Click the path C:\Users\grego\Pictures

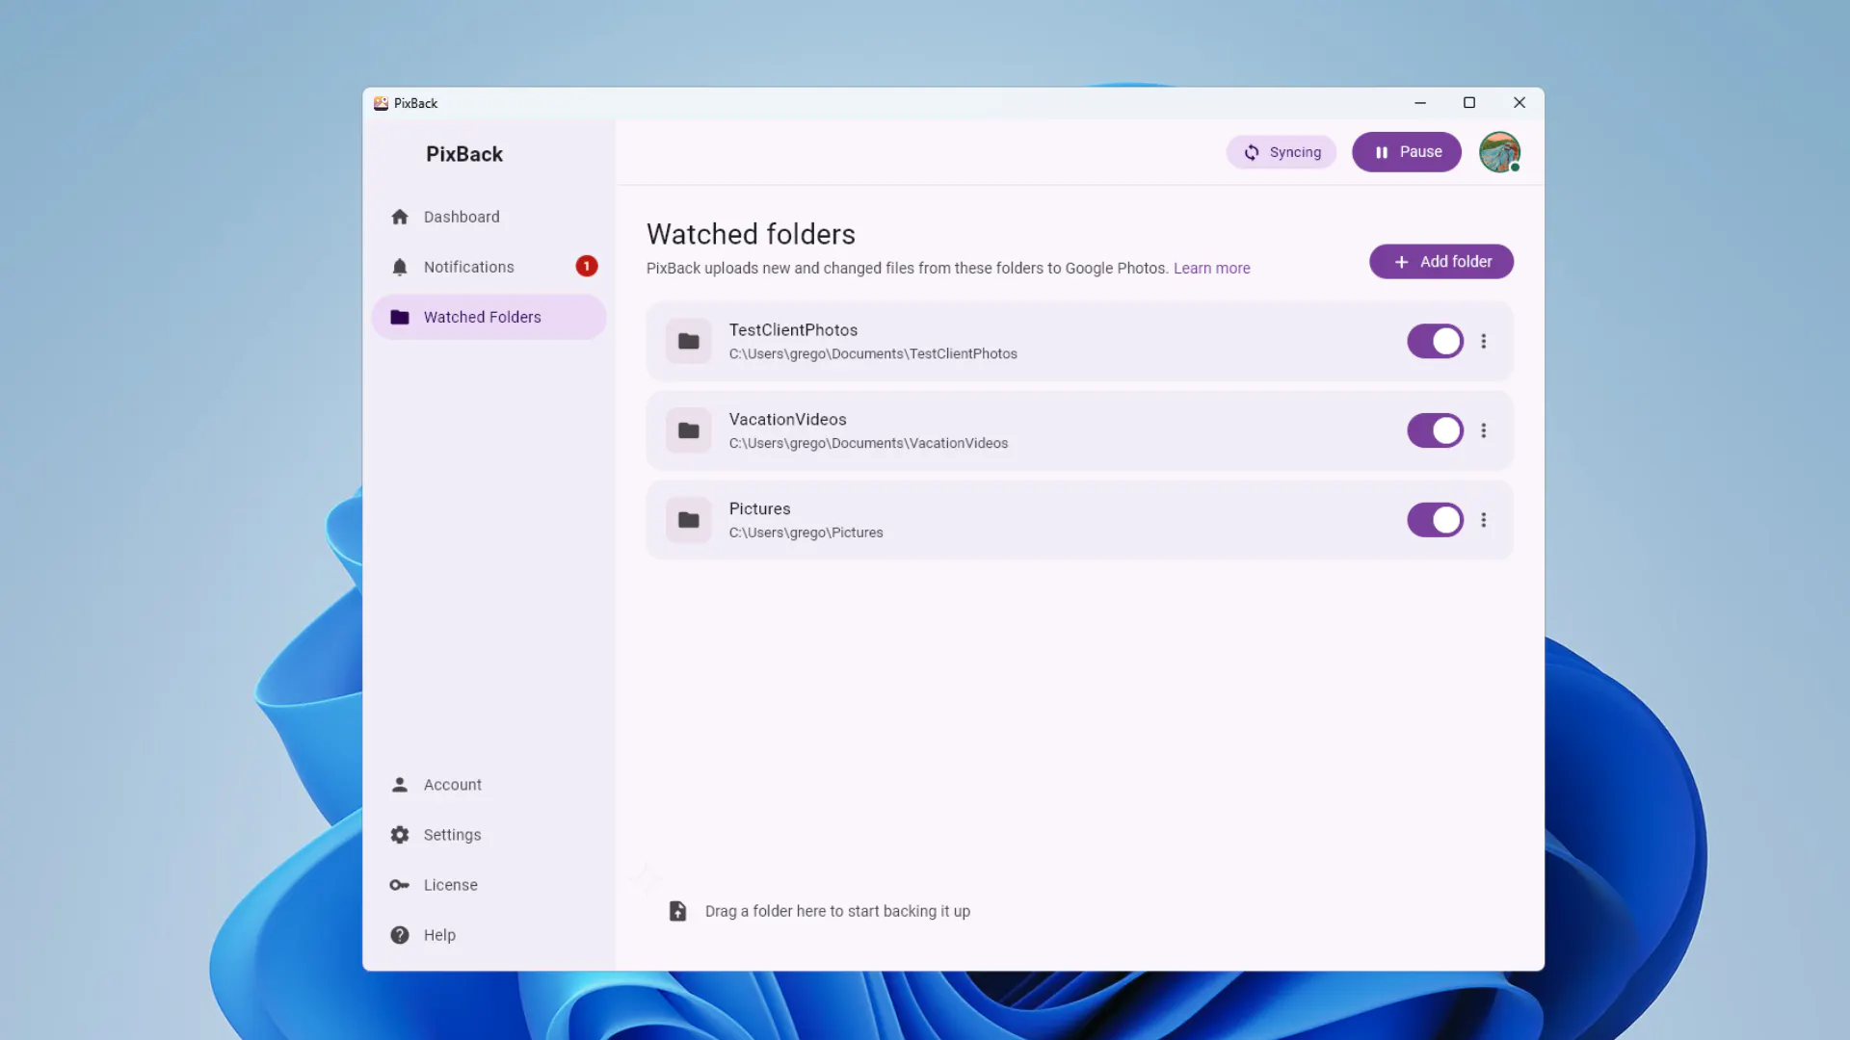806,533
